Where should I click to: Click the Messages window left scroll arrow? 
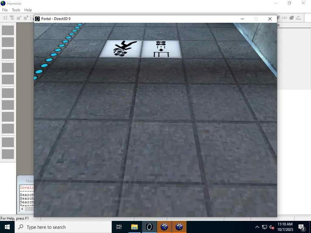click(x=22, y=209)
